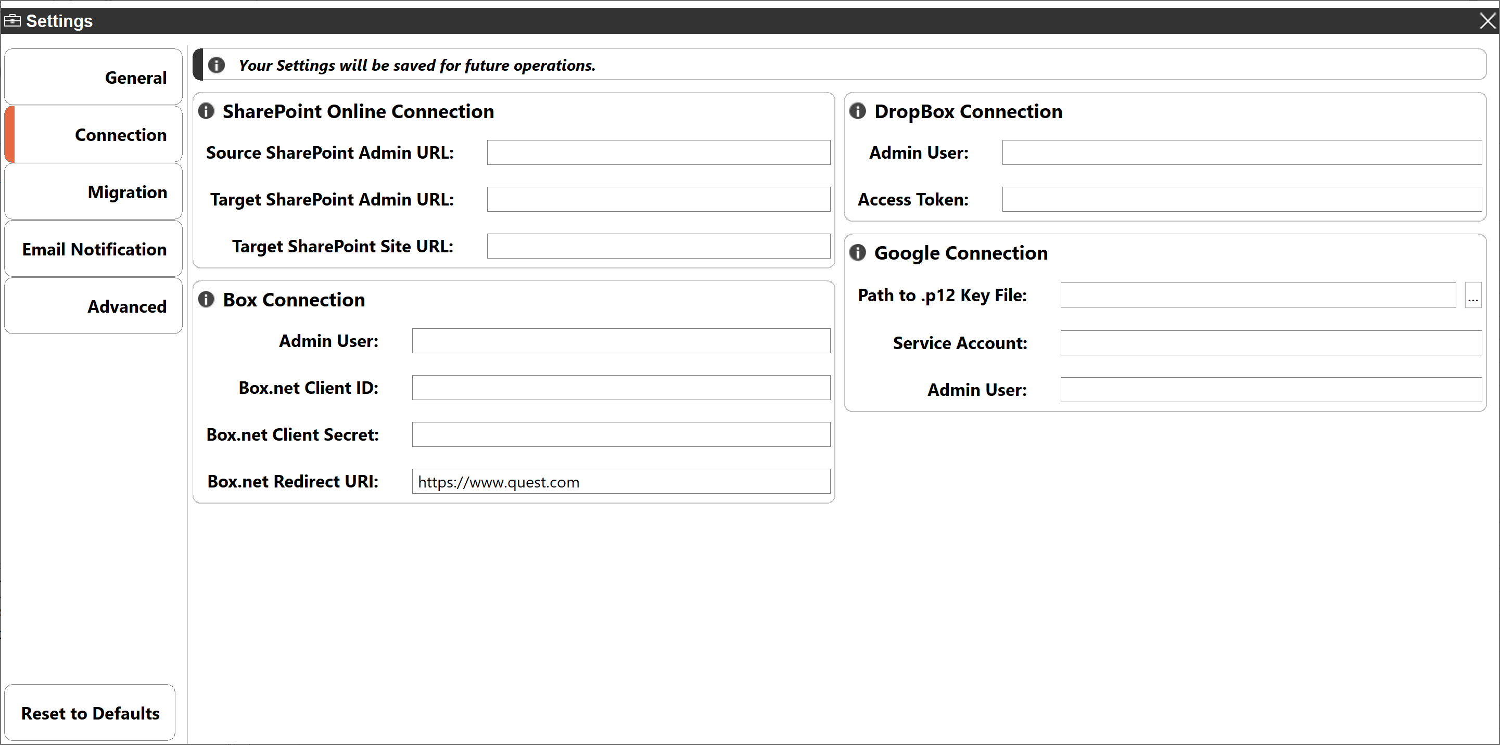Click the info icon beside DropBox Connection
The height and width of the screenshot is (745, 1500).
pyautogui.click(x=857, y=111)
